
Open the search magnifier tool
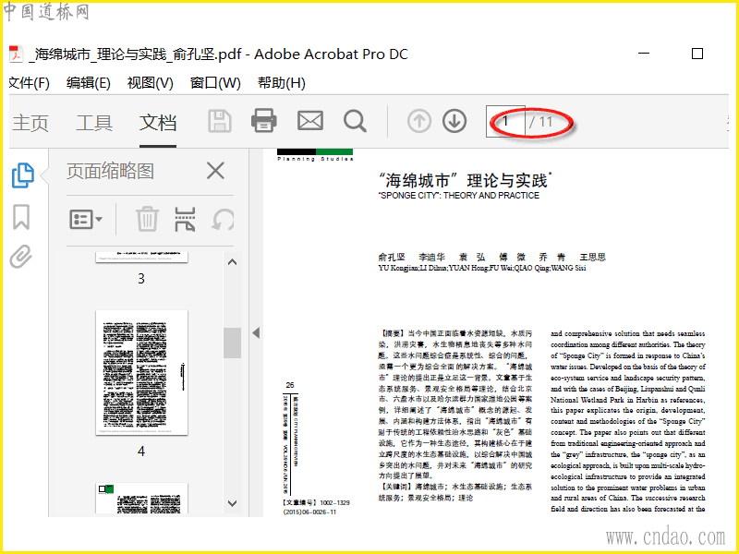(x=355, y=122)
